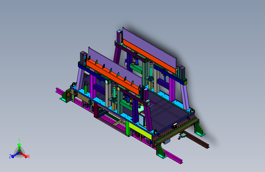Select the yellow-green panel on the base frame
The width and height of the screenshot is (265, 172).
pos(140,131)
